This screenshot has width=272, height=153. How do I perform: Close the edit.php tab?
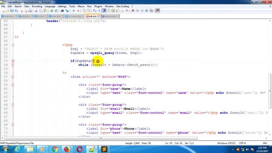click(x=99, y=16)
